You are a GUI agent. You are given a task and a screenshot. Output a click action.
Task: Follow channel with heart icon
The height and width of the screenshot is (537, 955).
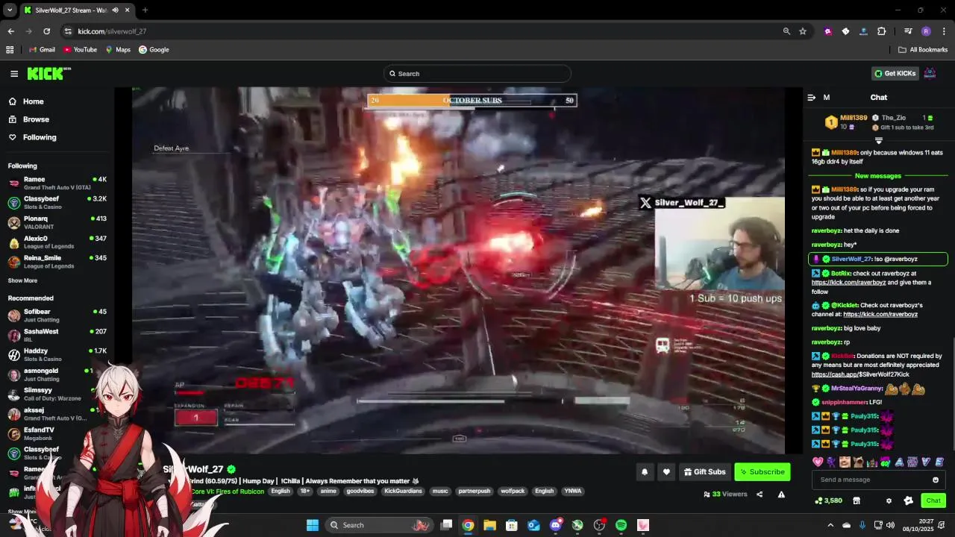pos(666,472)
